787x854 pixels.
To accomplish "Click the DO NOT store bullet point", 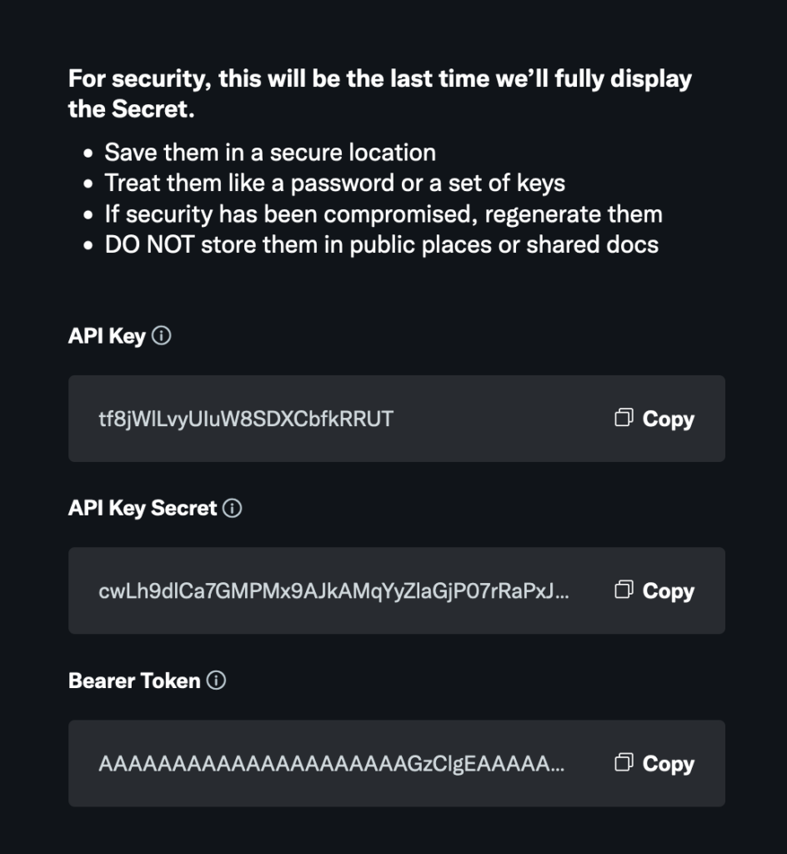I will pyautogui.click(x=383, y=244).
